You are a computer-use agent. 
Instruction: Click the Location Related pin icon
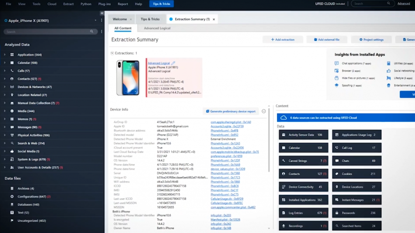click(x=12, y=95)
